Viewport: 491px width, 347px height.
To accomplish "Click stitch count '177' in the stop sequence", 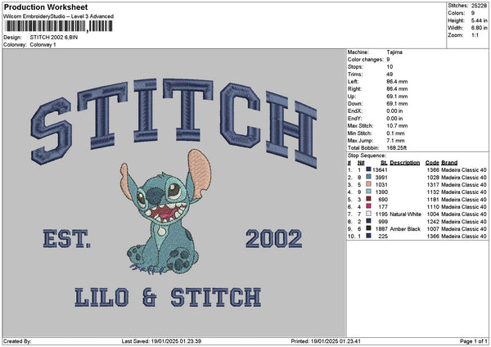I will coord(383,207).
